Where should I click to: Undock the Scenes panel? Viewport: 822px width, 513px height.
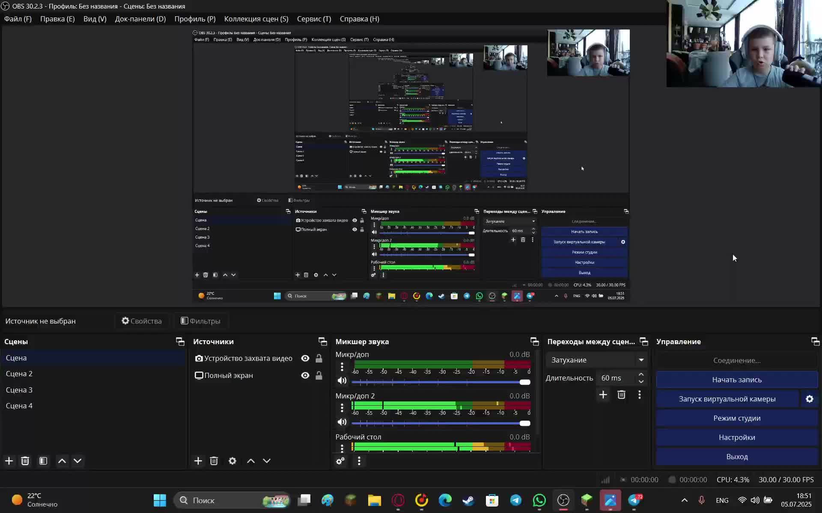pos(180,342)
